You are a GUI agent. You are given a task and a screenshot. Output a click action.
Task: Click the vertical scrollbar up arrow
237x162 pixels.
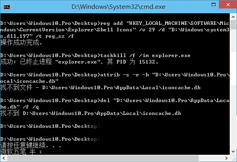point(233,17)
